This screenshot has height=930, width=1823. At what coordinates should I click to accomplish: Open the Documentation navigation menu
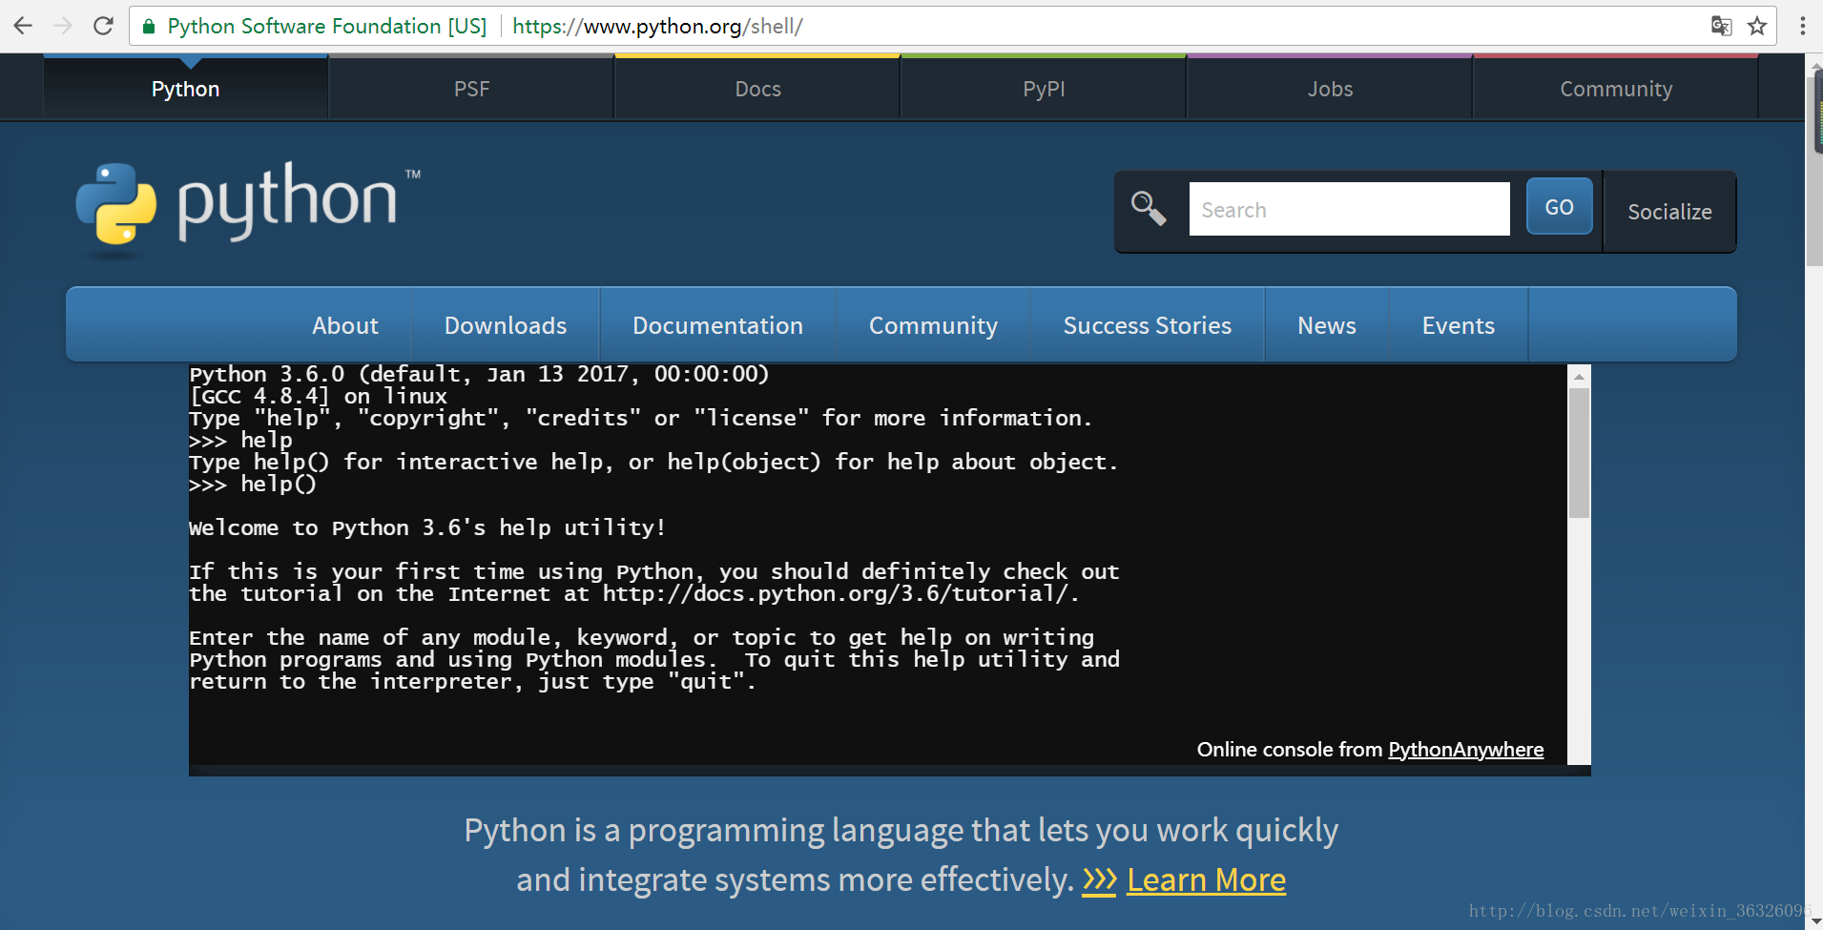tap(717, 325)
